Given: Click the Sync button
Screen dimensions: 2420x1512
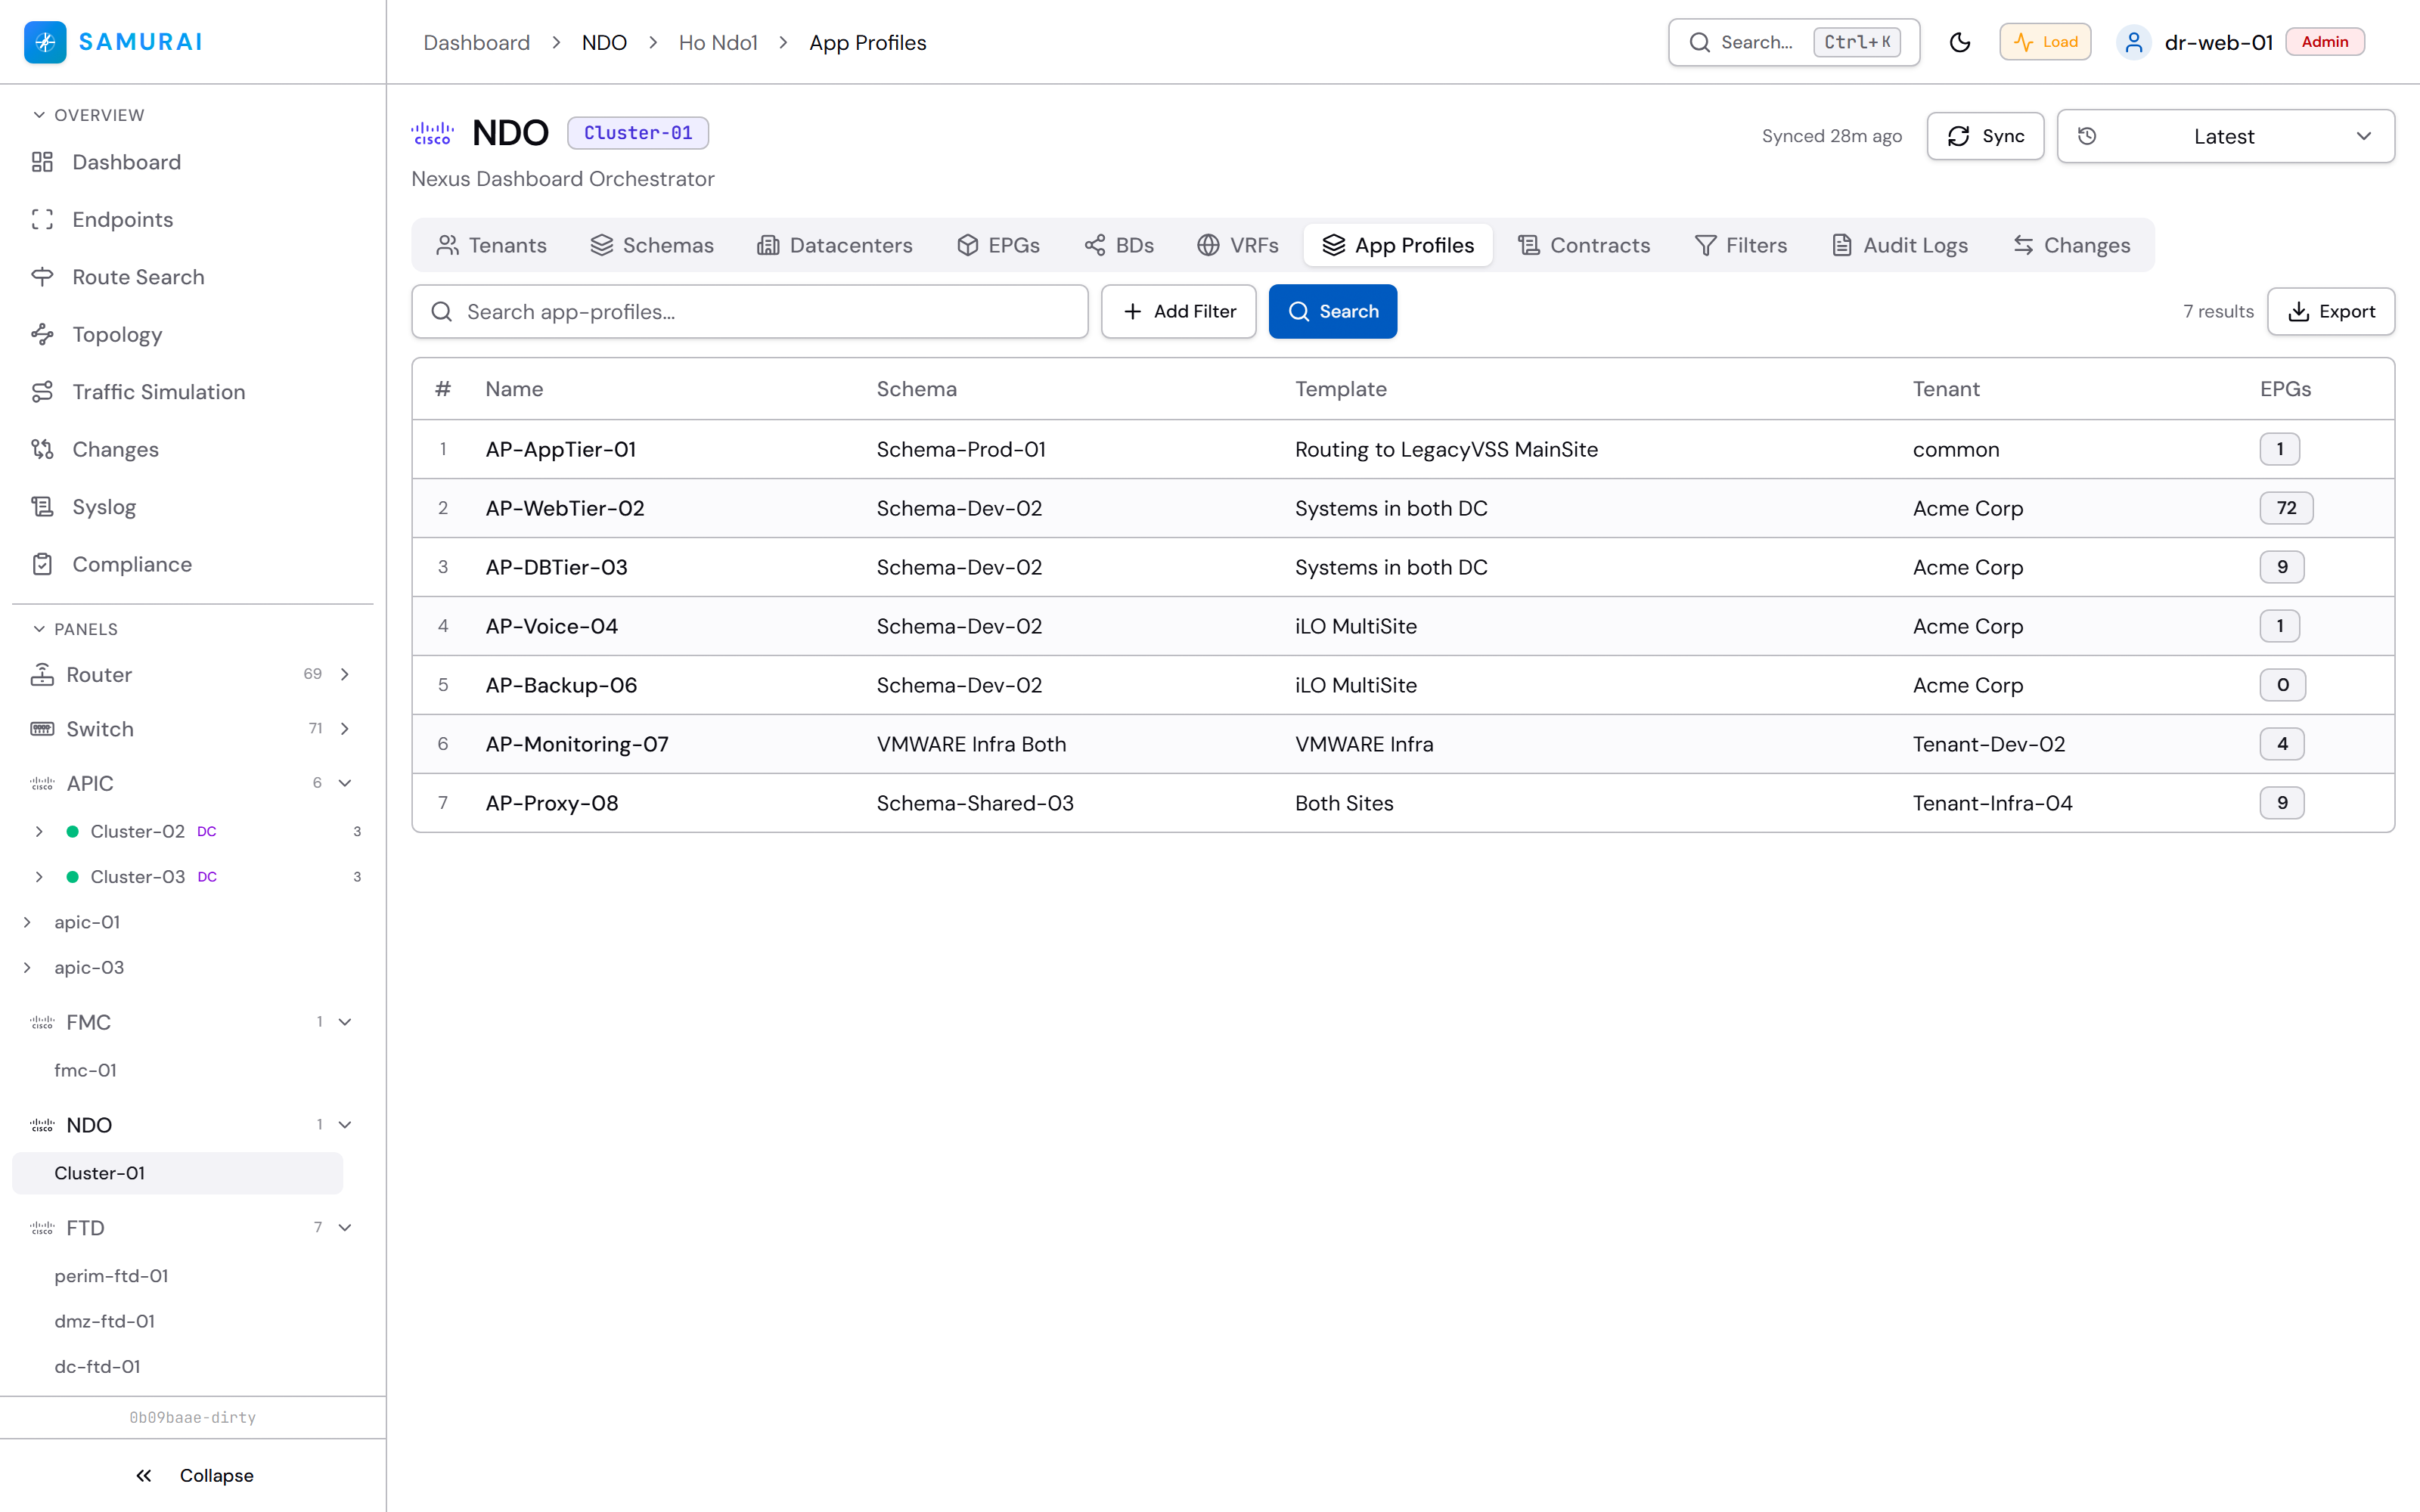Looking at the screenshot, I should click(1985, 136).
